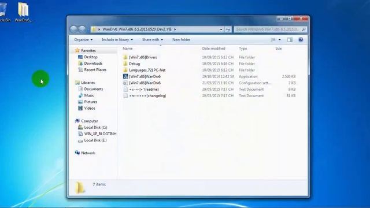Open the Recycle Bin on desktop

(4, 12)
